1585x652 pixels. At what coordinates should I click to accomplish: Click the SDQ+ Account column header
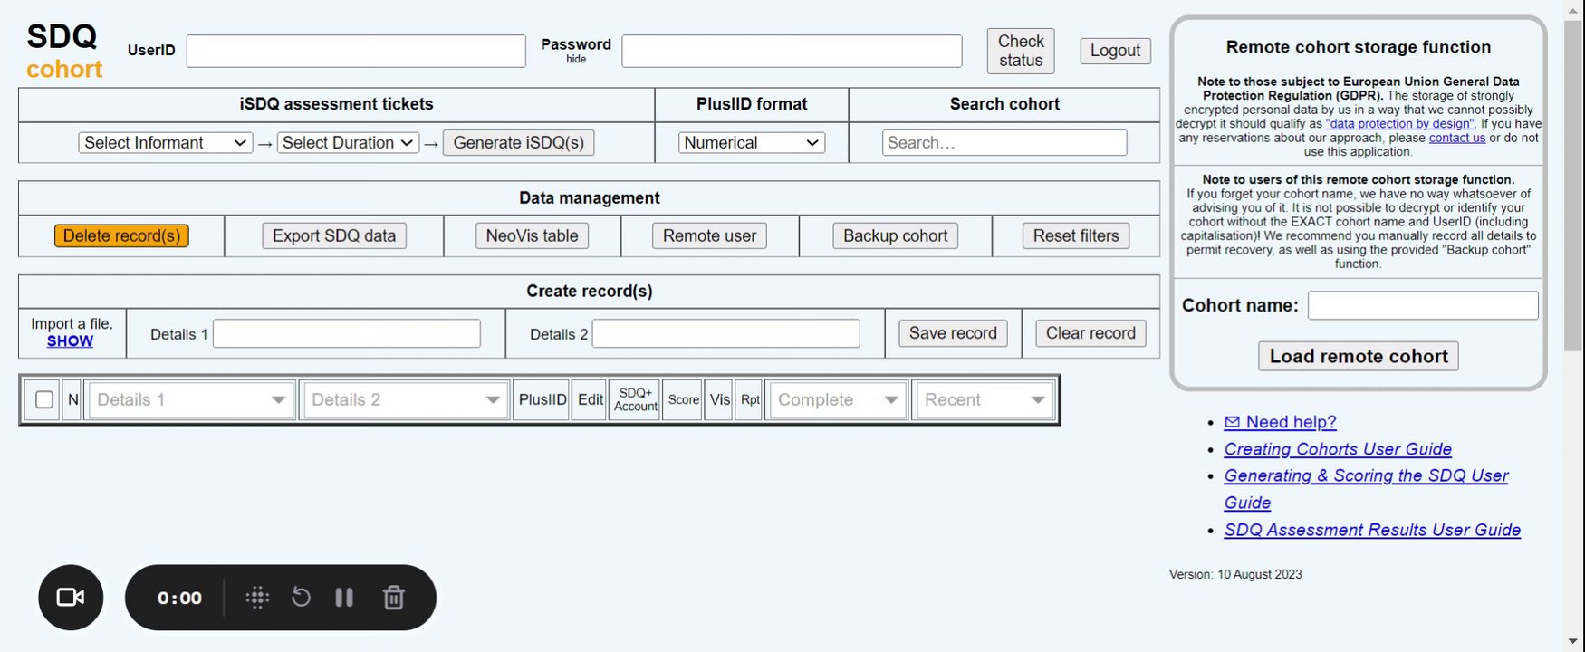[x=636, y=399]
